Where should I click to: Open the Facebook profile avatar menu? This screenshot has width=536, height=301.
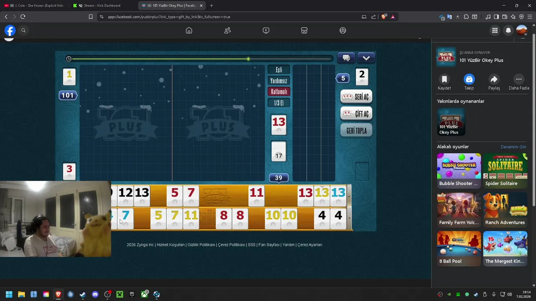coord(522,31)
